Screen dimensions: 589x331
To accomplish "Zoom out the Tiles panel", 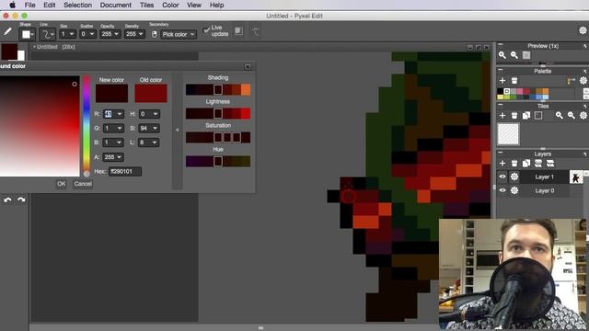I will click(571, 116).
